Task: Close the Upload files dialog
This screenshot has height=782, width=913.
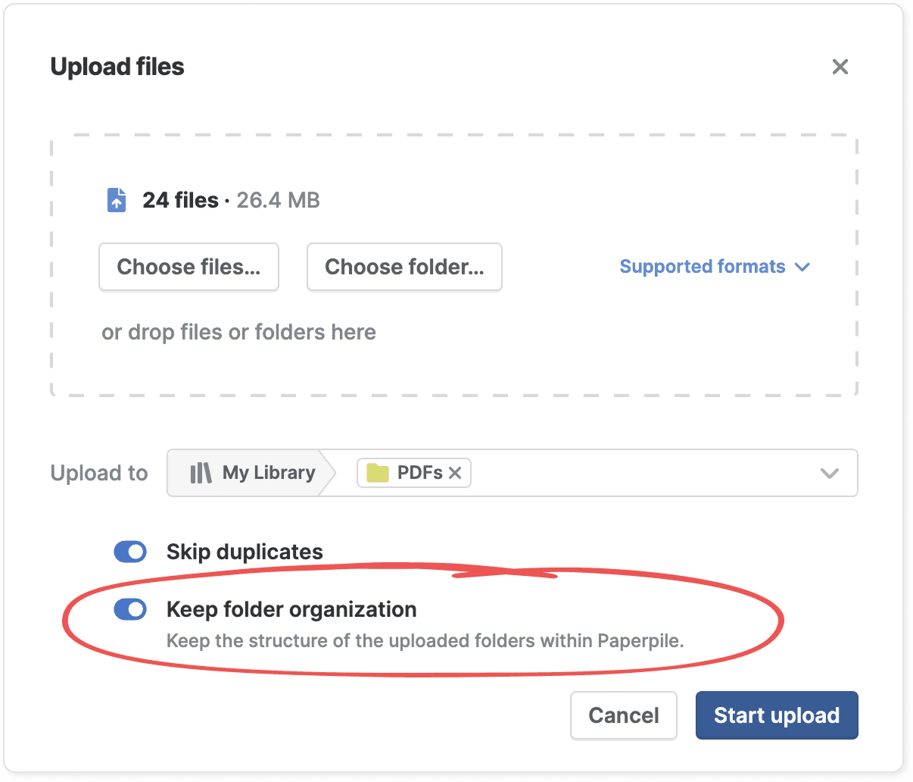Action: click(840, 67)
